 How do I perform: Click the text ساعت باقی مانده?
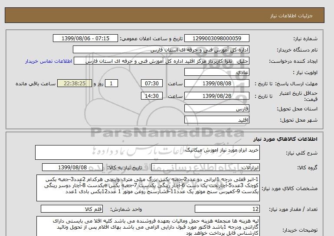pyautogui.click(x=36, y=84)
